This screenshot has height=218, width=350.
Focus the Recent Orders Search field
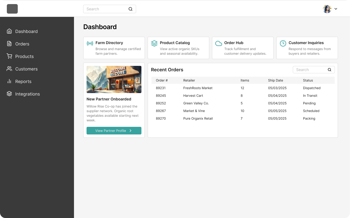pos(314,70)
